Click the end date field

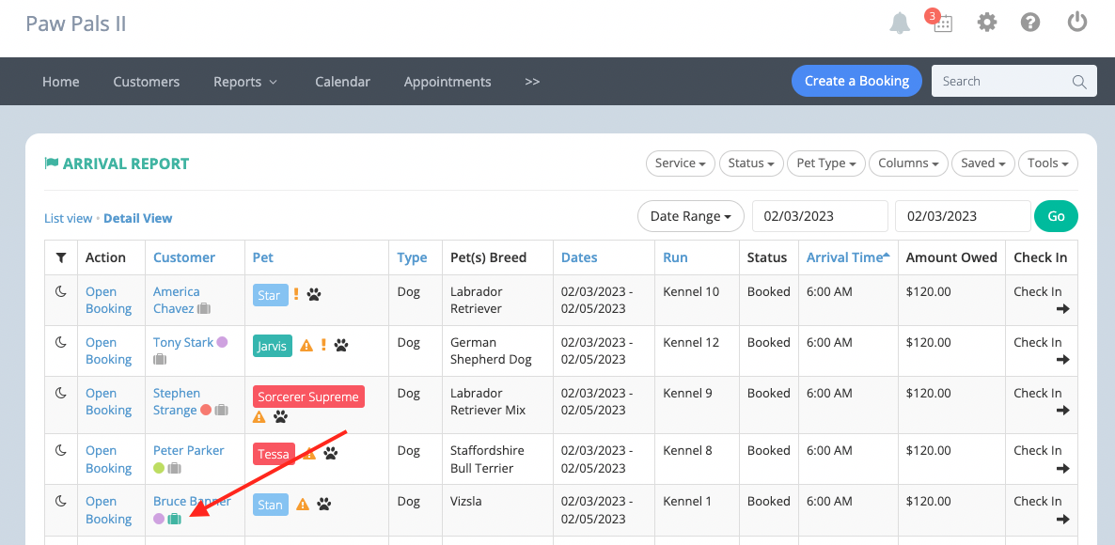[x=963, y=216]
